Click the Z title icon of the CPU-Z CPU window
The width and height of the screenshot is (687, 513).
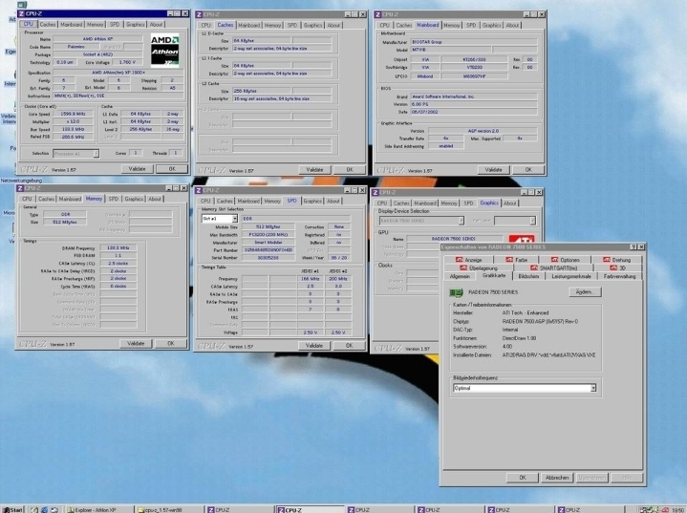(x=21, y=14)
